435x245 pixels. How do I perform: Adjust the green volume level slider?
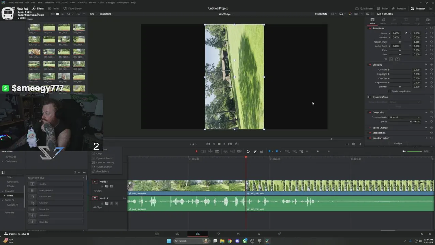tap(414, 151)
